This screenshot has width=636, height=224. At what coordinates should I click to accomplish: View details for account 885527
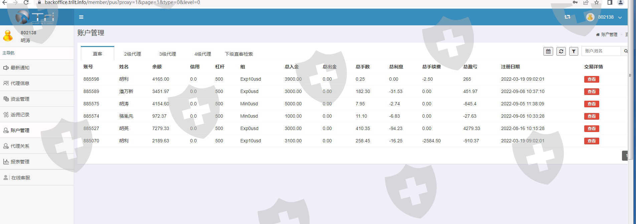coord(591,129)
